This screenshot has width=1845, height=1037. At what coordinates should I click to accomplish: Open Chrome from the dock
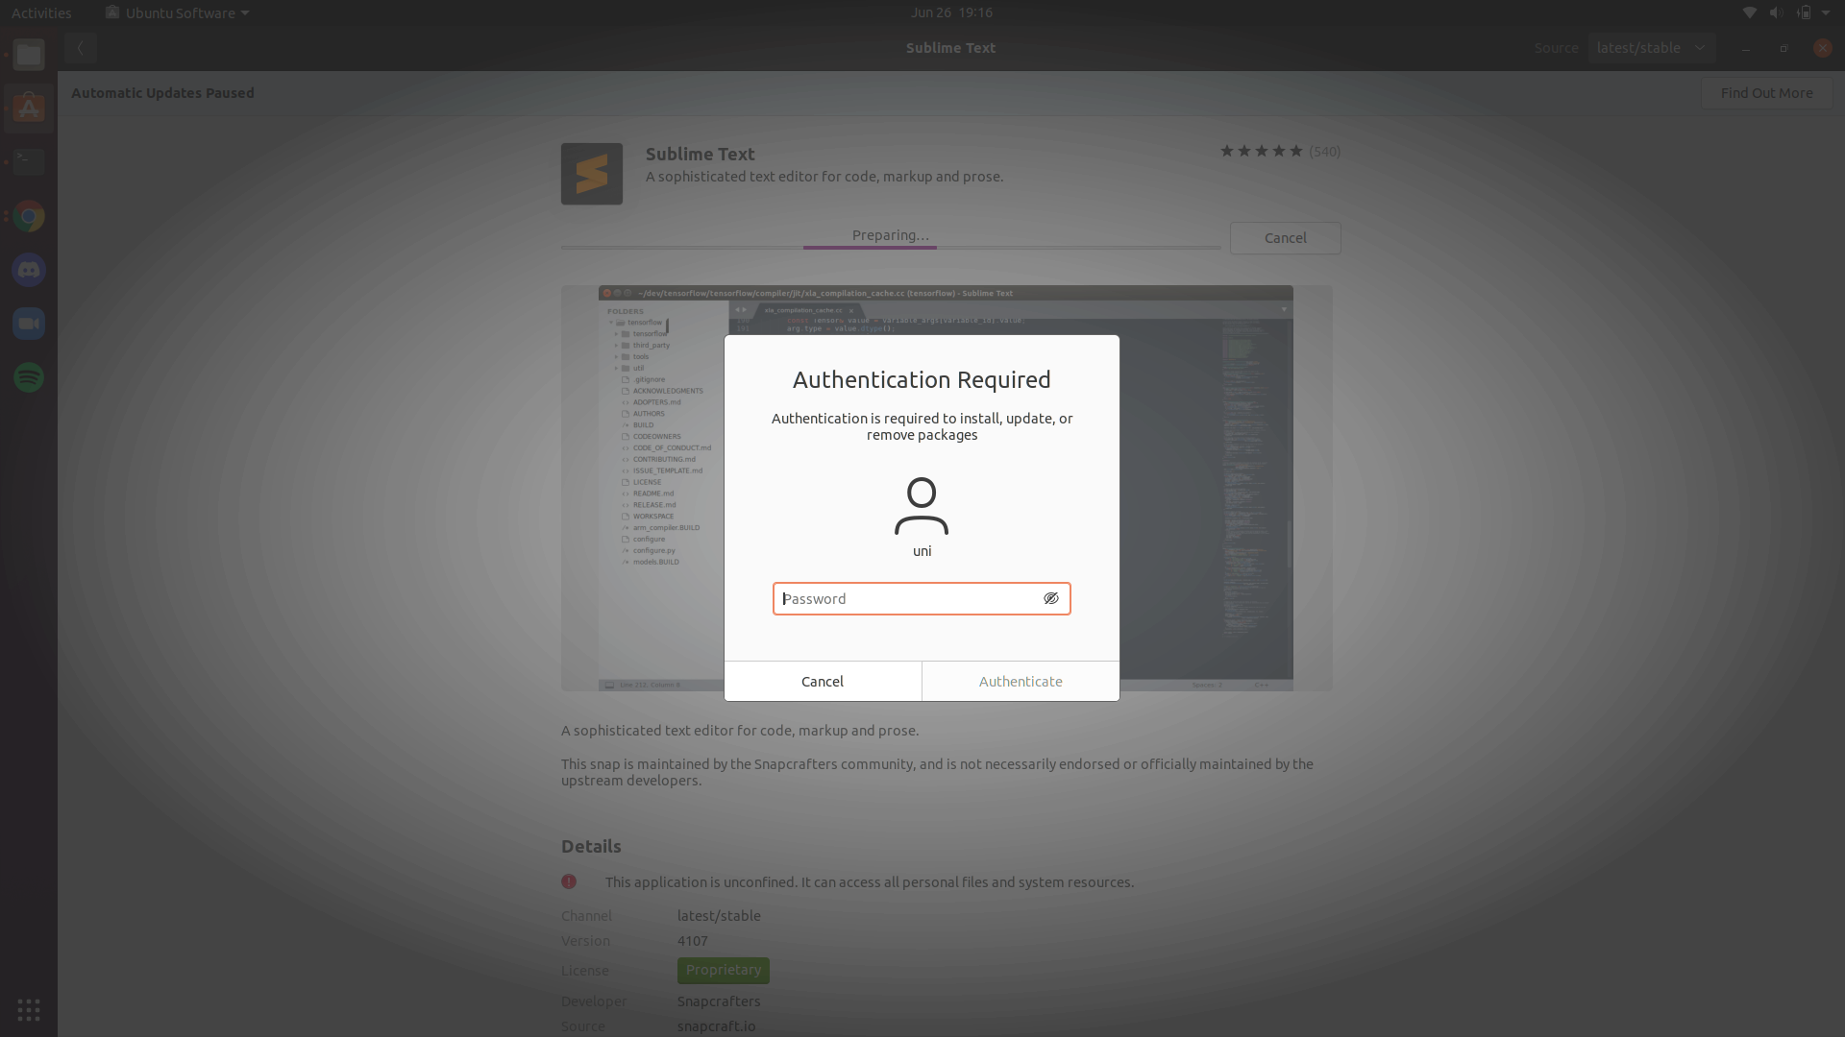(31, 216)
